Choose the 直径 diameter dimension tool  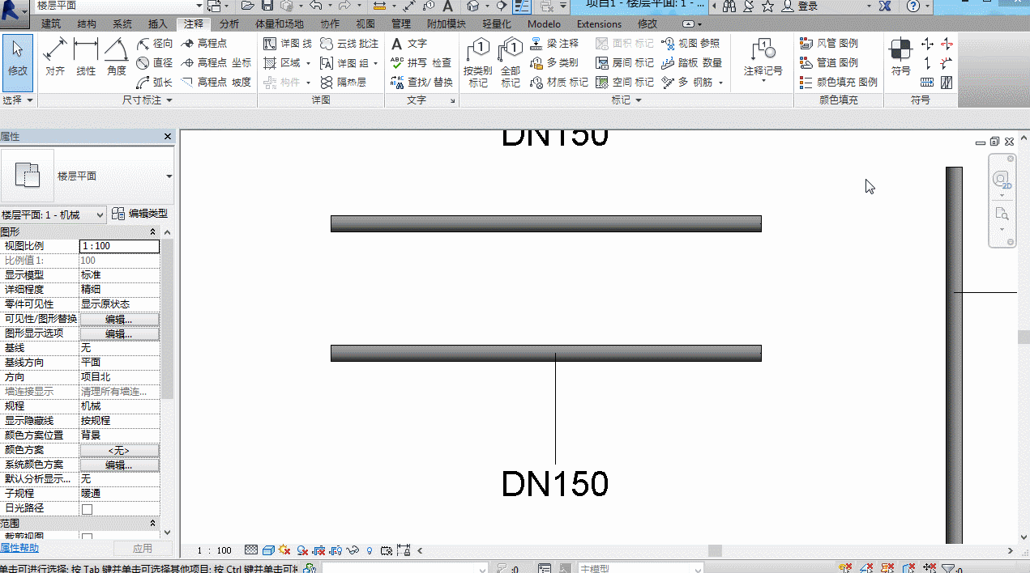(x=155, y=62)
